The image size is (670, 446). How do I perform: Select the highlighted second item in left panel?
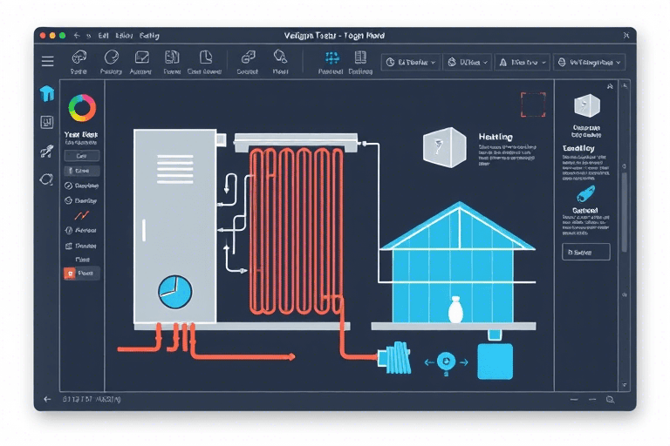[81, 171]
